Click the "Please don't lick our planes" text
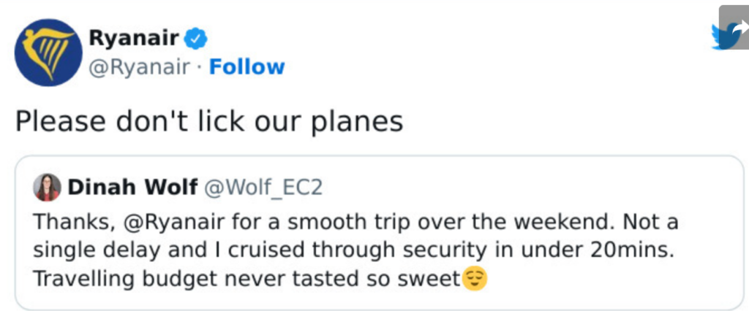The image size is (749, 311). [209, 120]
